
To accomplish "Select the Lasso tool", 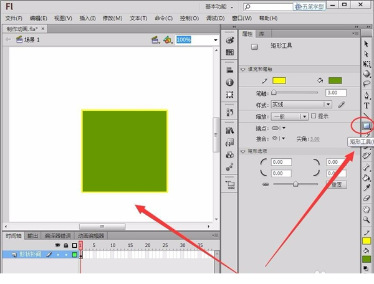I will (x=367, y=83).
